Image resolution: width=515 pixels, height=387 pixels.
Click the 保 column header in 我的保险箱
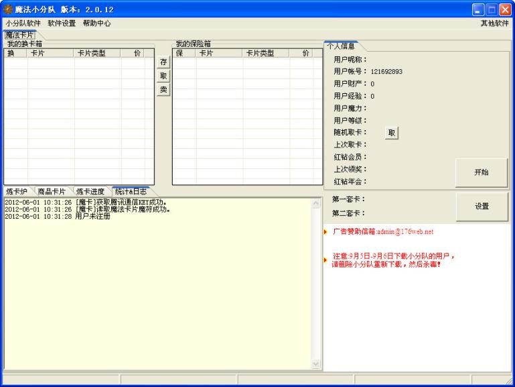pos(184,53)
